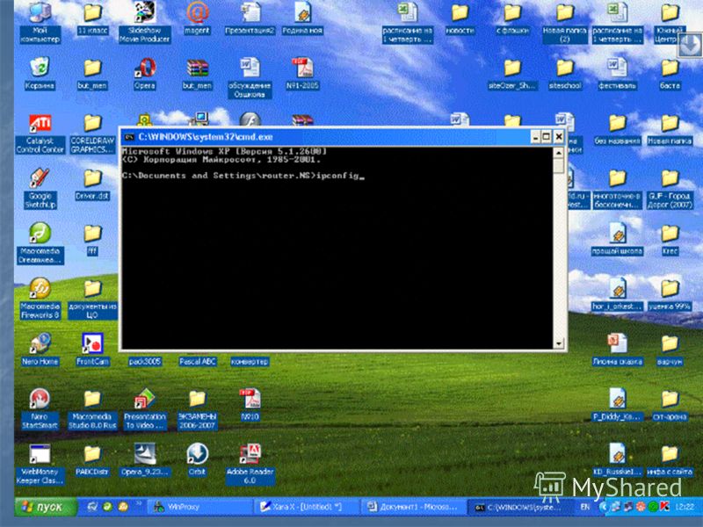Switch to Документ1 - Microsoft taskbar button
The image size is (703, 527).
pos(413,507)
